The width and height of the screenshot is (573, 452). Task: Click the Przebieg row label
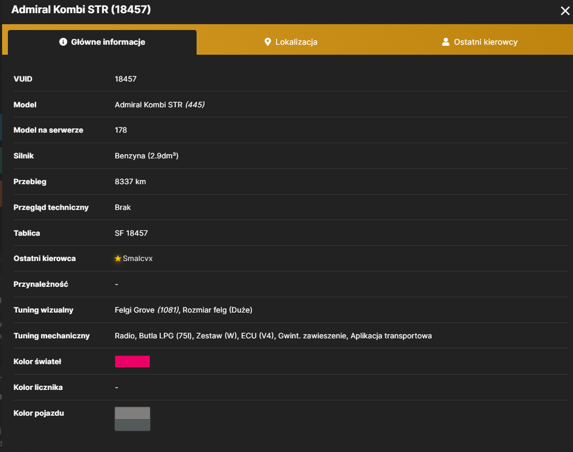pos(30,181)
